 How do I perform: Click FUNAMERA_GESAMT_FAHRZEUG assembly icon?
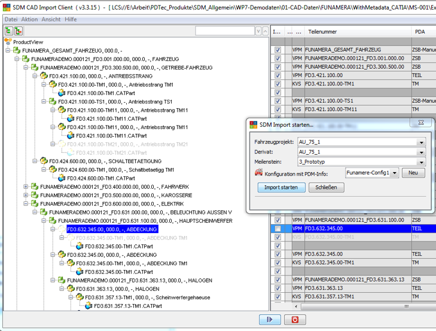17,51
